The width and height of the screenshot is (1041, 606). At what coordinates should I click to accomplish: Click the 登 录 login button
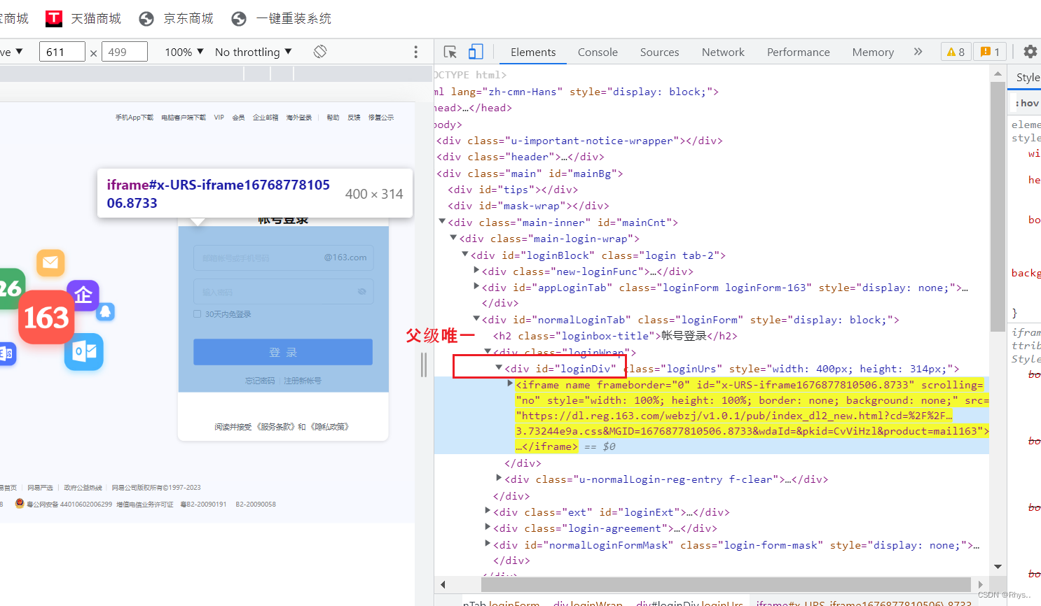282,352
